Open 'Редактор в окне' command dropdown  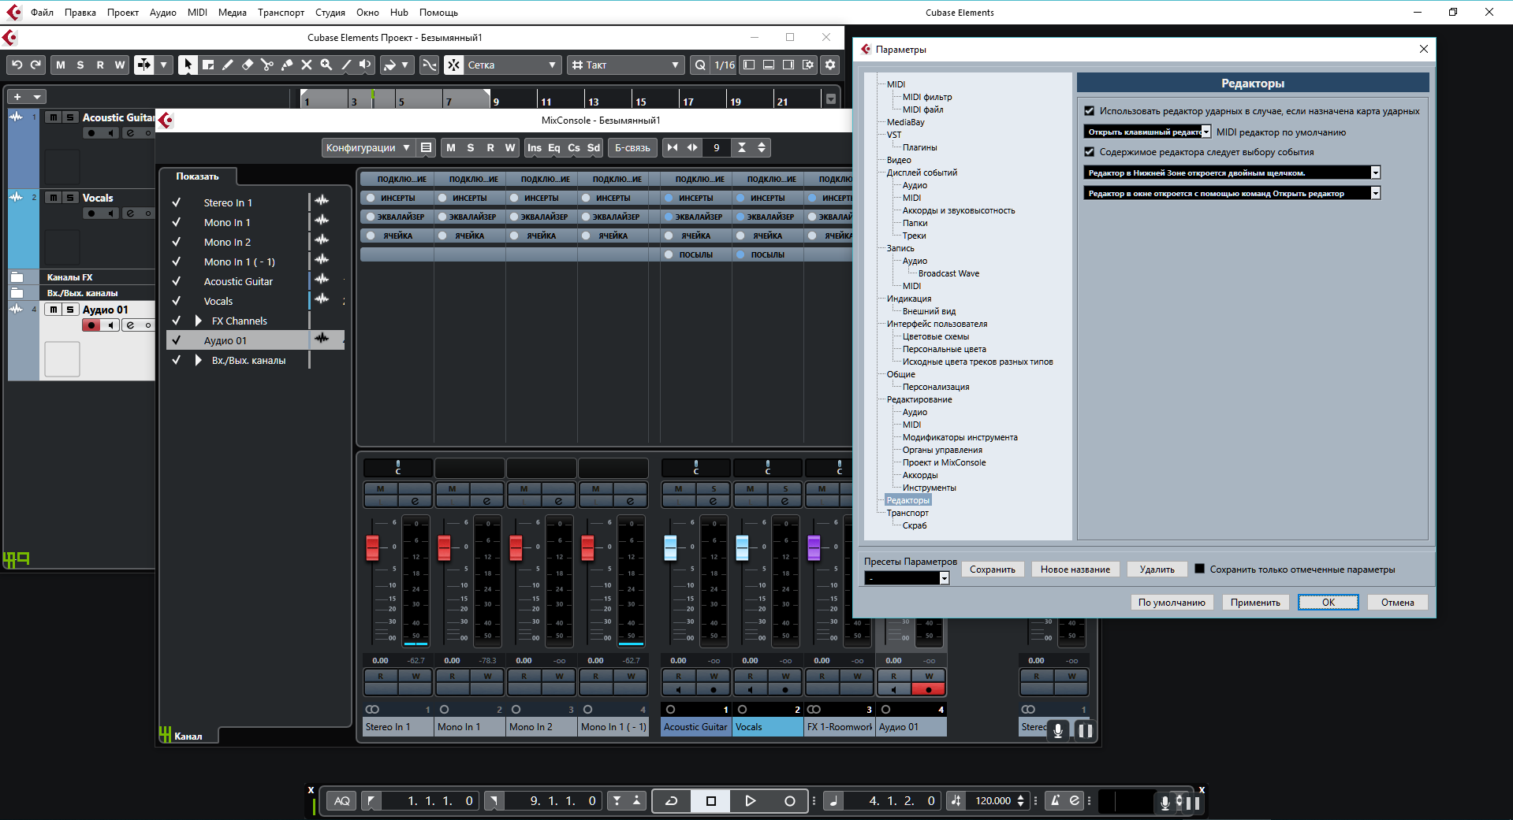click(1232, 193)
